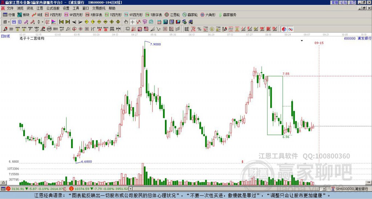Screen dimensions: 372x199
Task: Select the circle-with-cross target tool
Action: 74,29
